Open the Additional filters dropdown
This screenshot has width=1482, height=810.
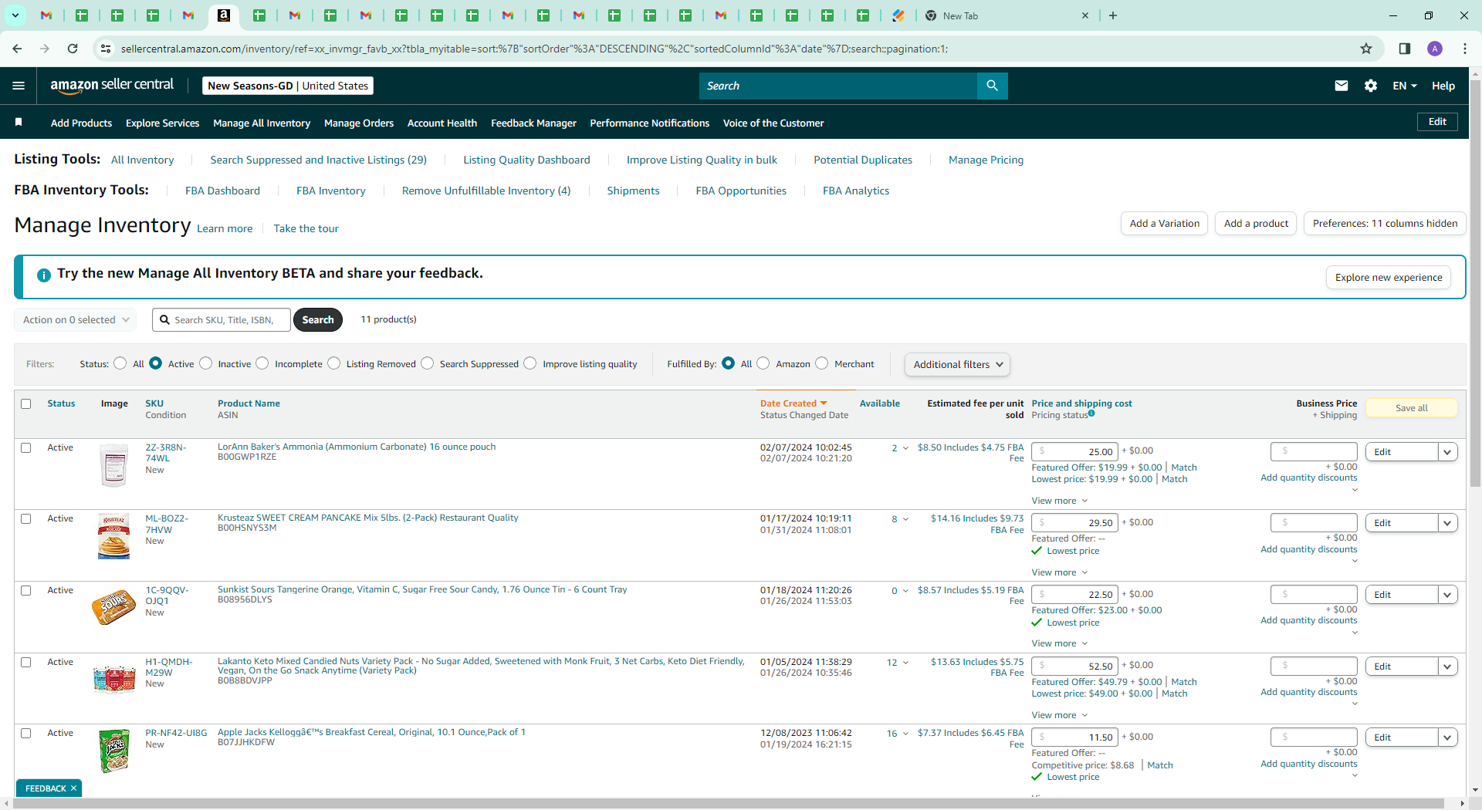point(957,364)
